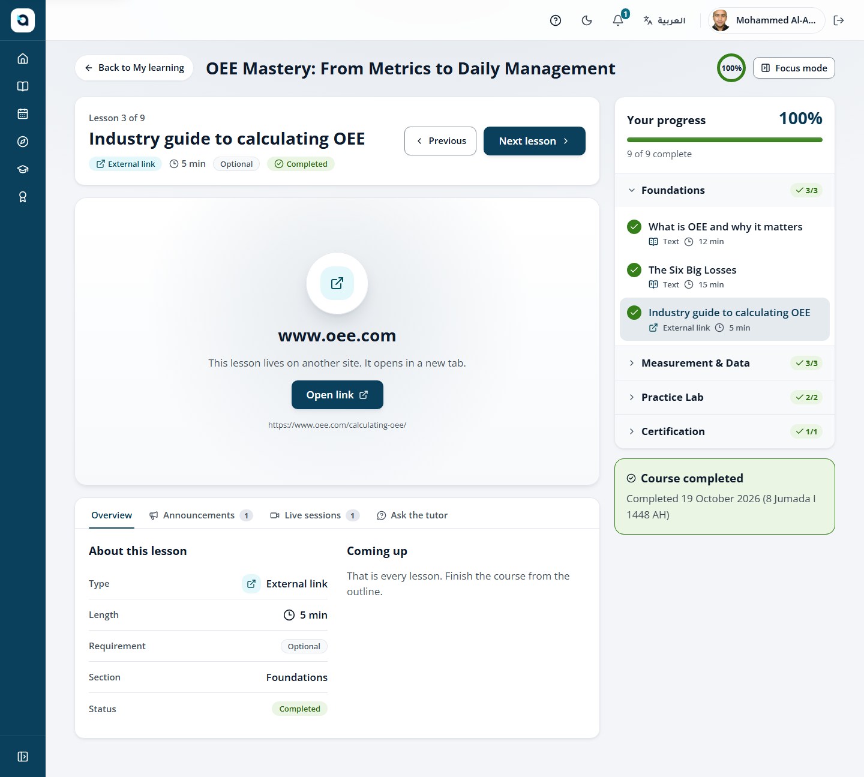Open the award ribbon icon in sidebar
The height and width of the screenshot is (777, 864).
(x=23, y=197)
